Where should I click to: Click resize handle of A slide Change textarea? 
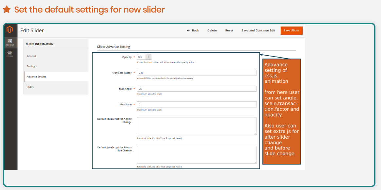point(255,133)
